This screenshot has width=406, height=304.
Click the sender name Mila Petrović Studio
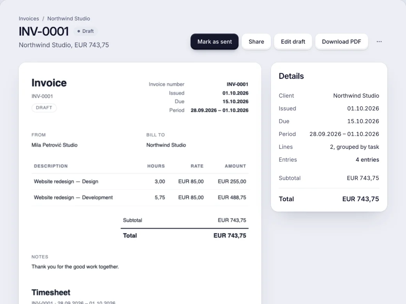pos(54,145)
